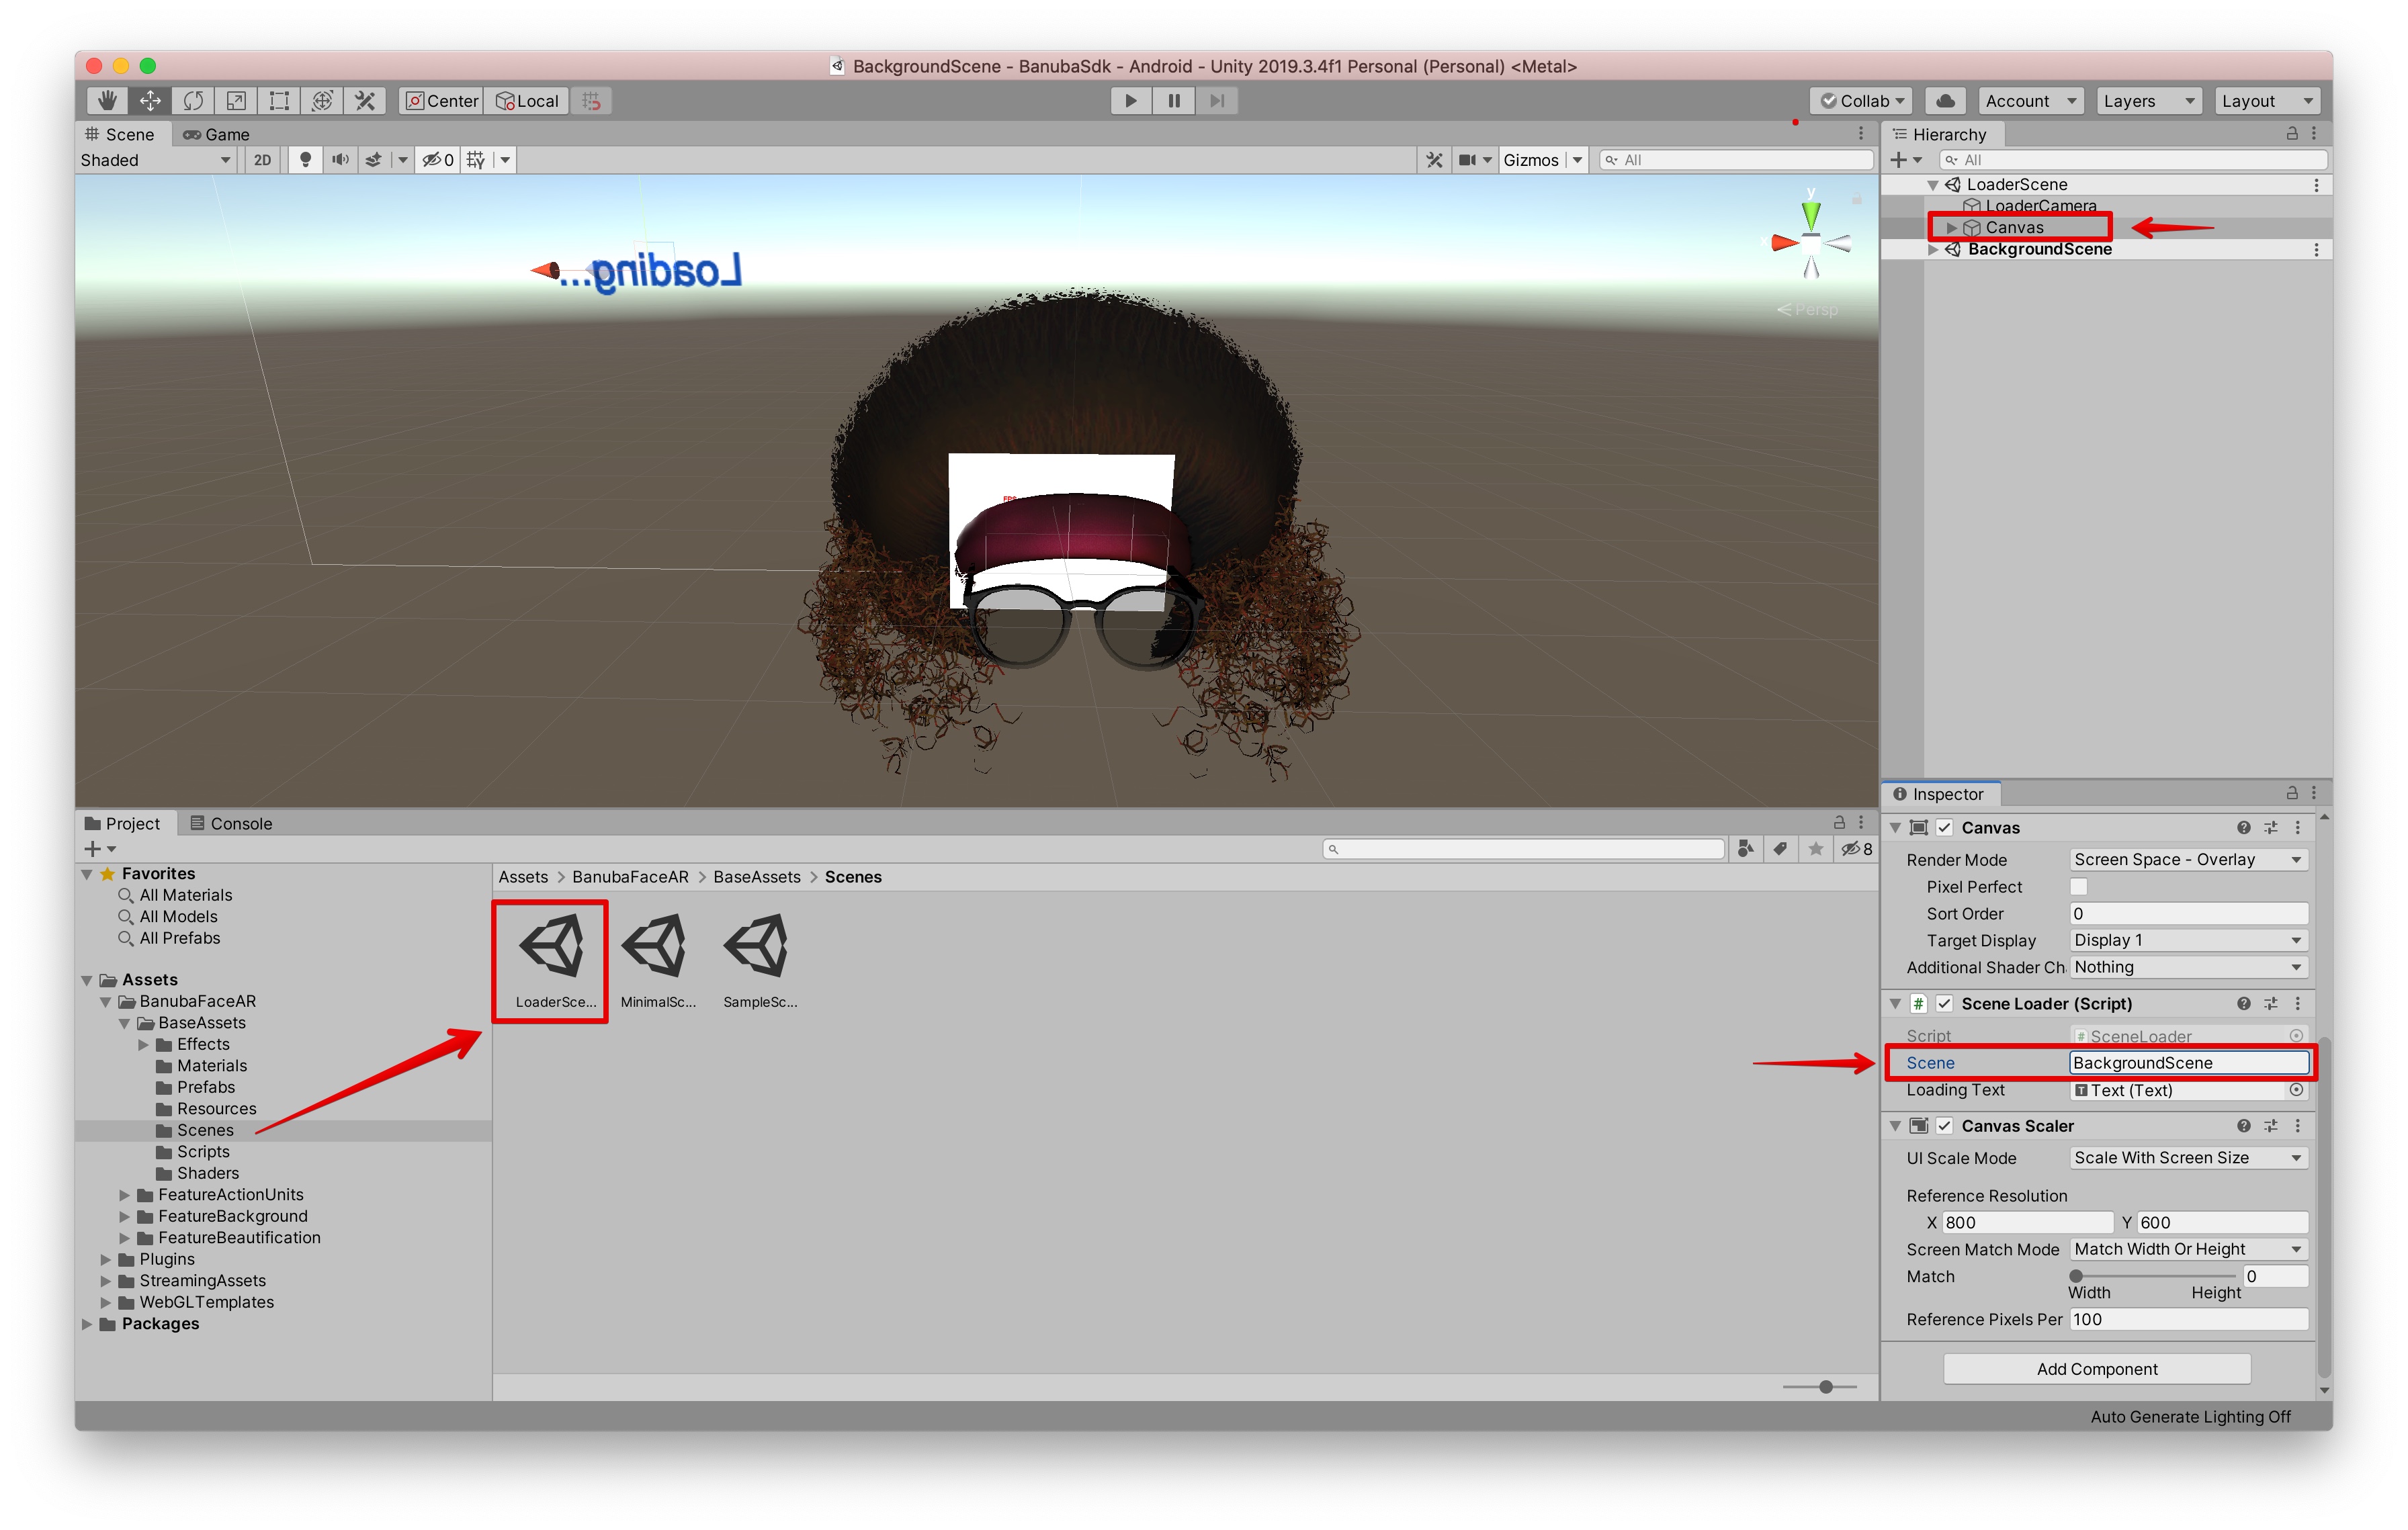Image resolution: width=2408 pixels, height=1530 pixels.
Task: Toggle pivot Center button
Action: pyautogui.click(x=442, y=101)
